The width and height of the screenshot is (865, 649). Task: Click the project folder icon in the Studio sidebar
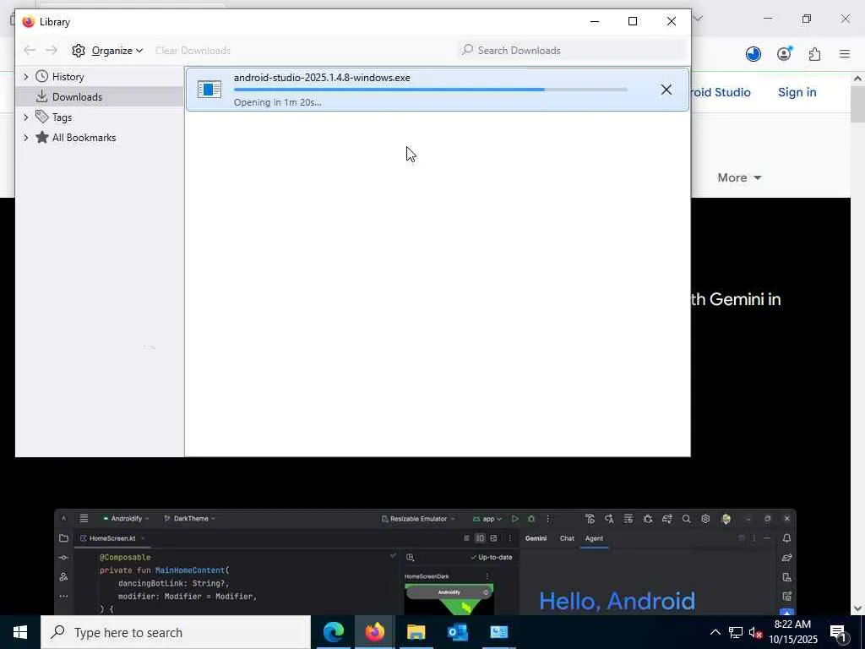point(63,538)
